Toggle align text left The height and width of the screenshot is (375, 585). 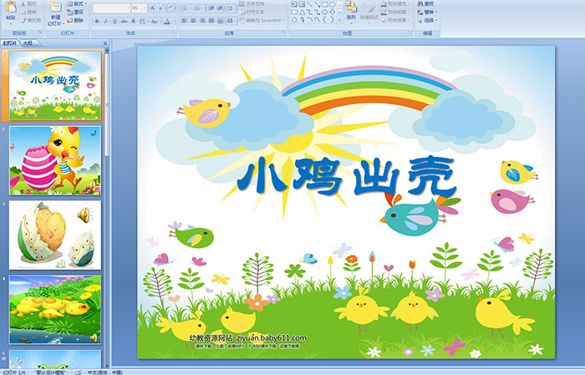point(184,21)
